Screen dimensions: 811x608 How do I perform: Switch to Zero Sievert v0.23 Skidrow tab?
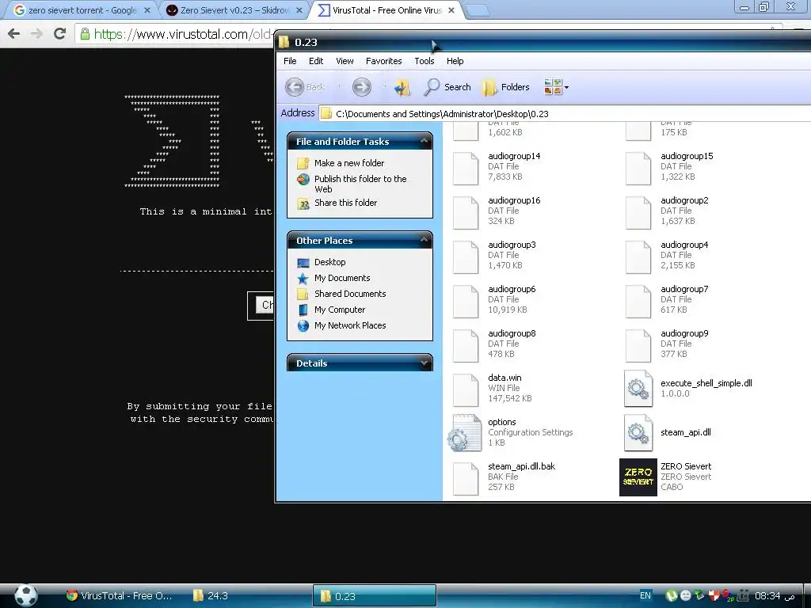coord(234,10)
